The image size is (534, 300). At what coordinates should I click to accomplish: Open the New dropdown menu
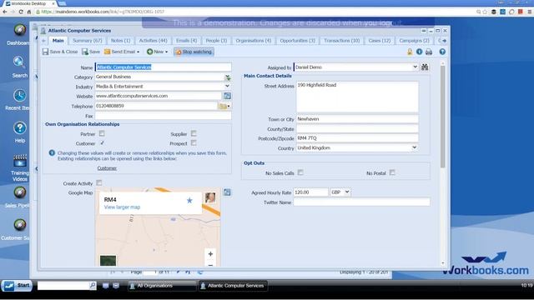158,52
